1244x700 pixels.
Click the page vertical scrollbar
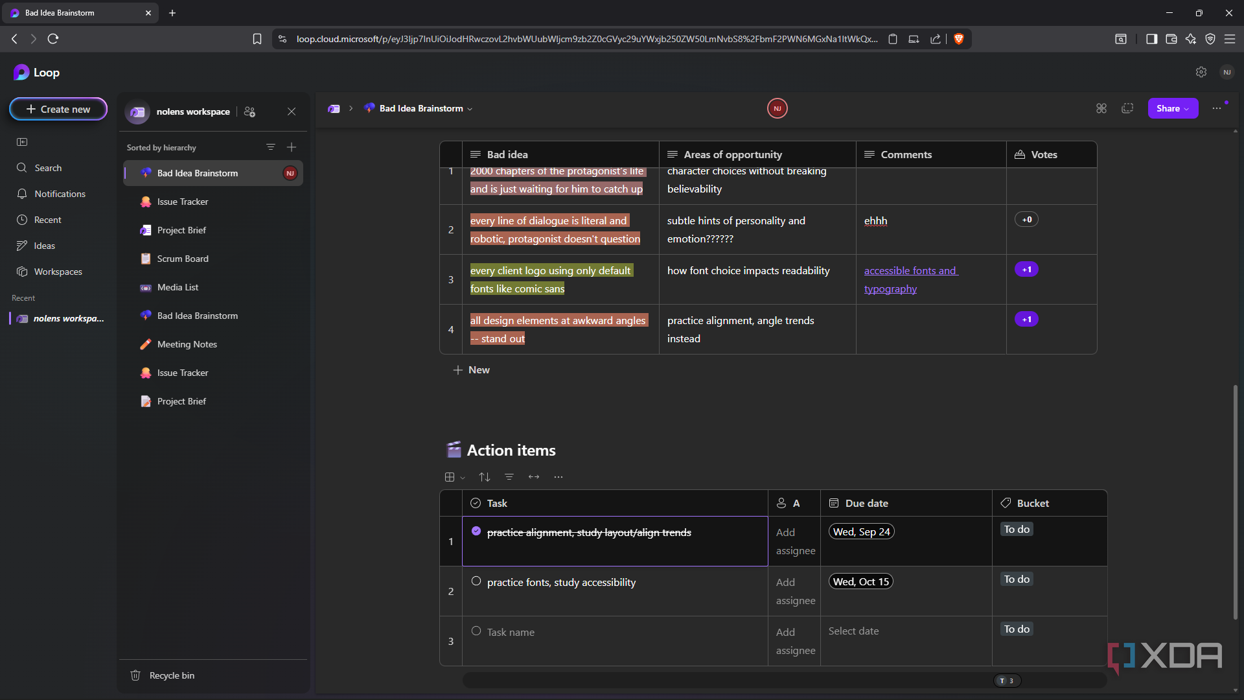1236,502
